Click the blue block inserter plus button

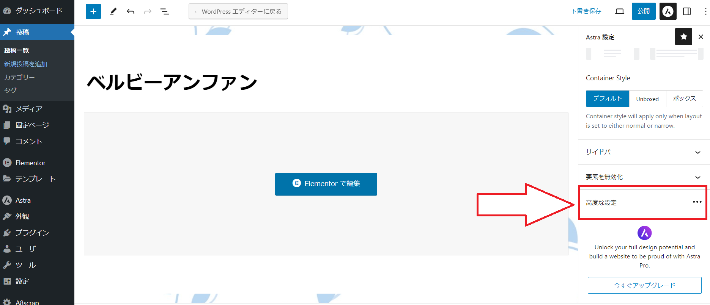pyautogui.click(x=93, y=11)
